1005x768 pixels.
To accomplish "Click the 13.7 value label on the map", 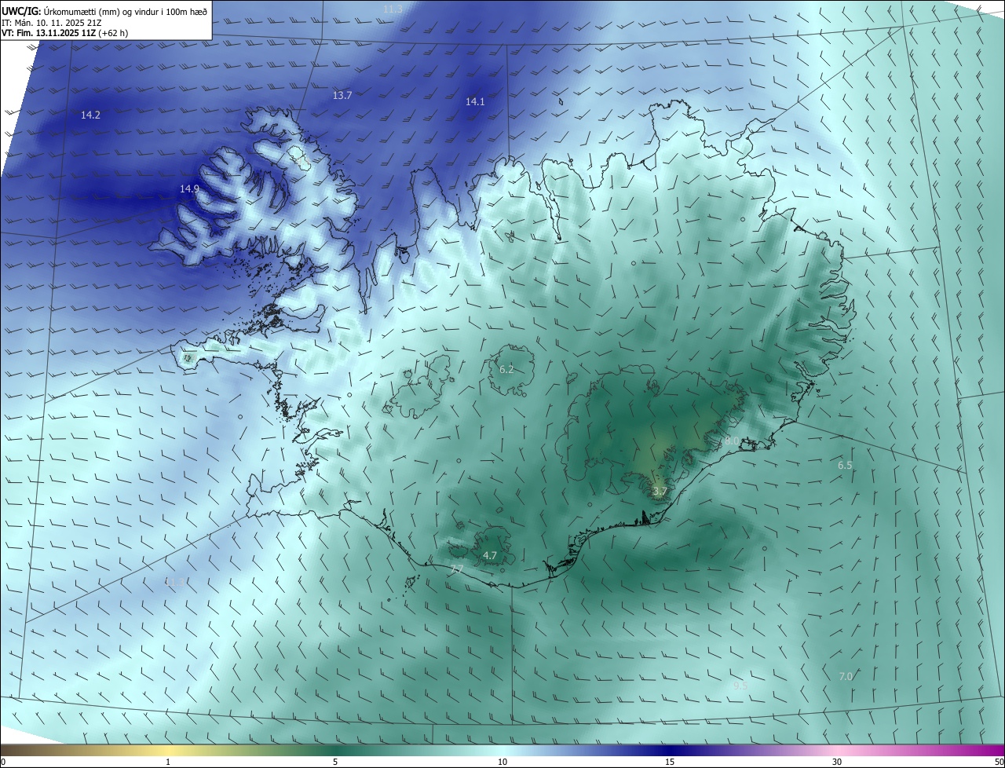I will 342,95.
